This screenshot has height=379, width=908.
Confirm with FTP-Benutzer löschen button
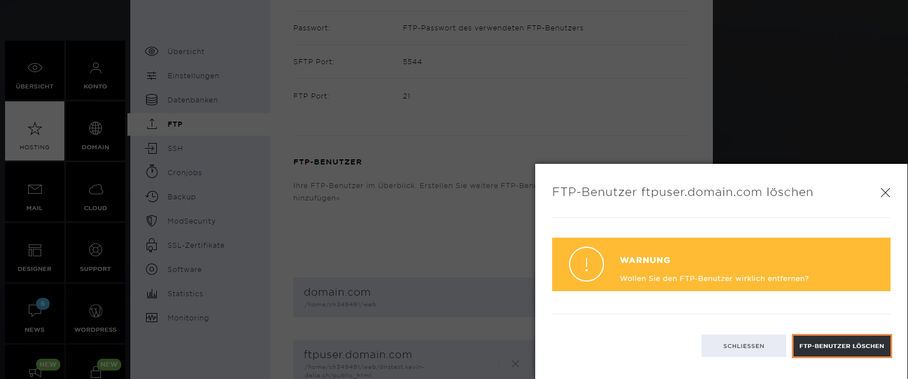pyautogui.click(x=841, y=346)
